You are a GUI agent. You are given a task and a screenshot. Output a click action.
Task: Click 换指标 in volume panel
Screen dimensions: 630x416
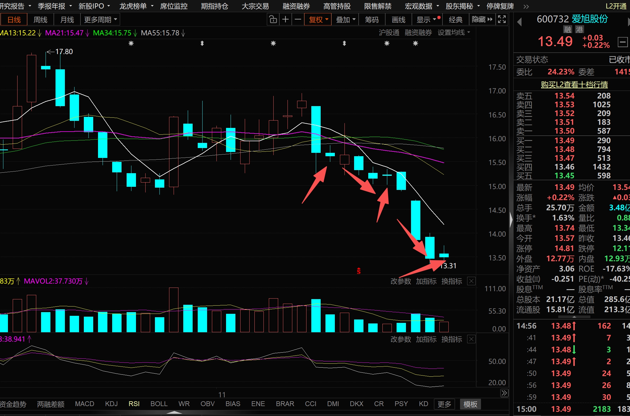[x=452, y=281]
